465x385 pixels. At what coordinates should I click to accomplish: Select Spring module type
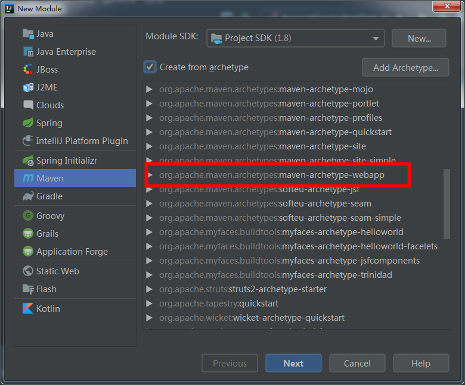pos(75,123)
